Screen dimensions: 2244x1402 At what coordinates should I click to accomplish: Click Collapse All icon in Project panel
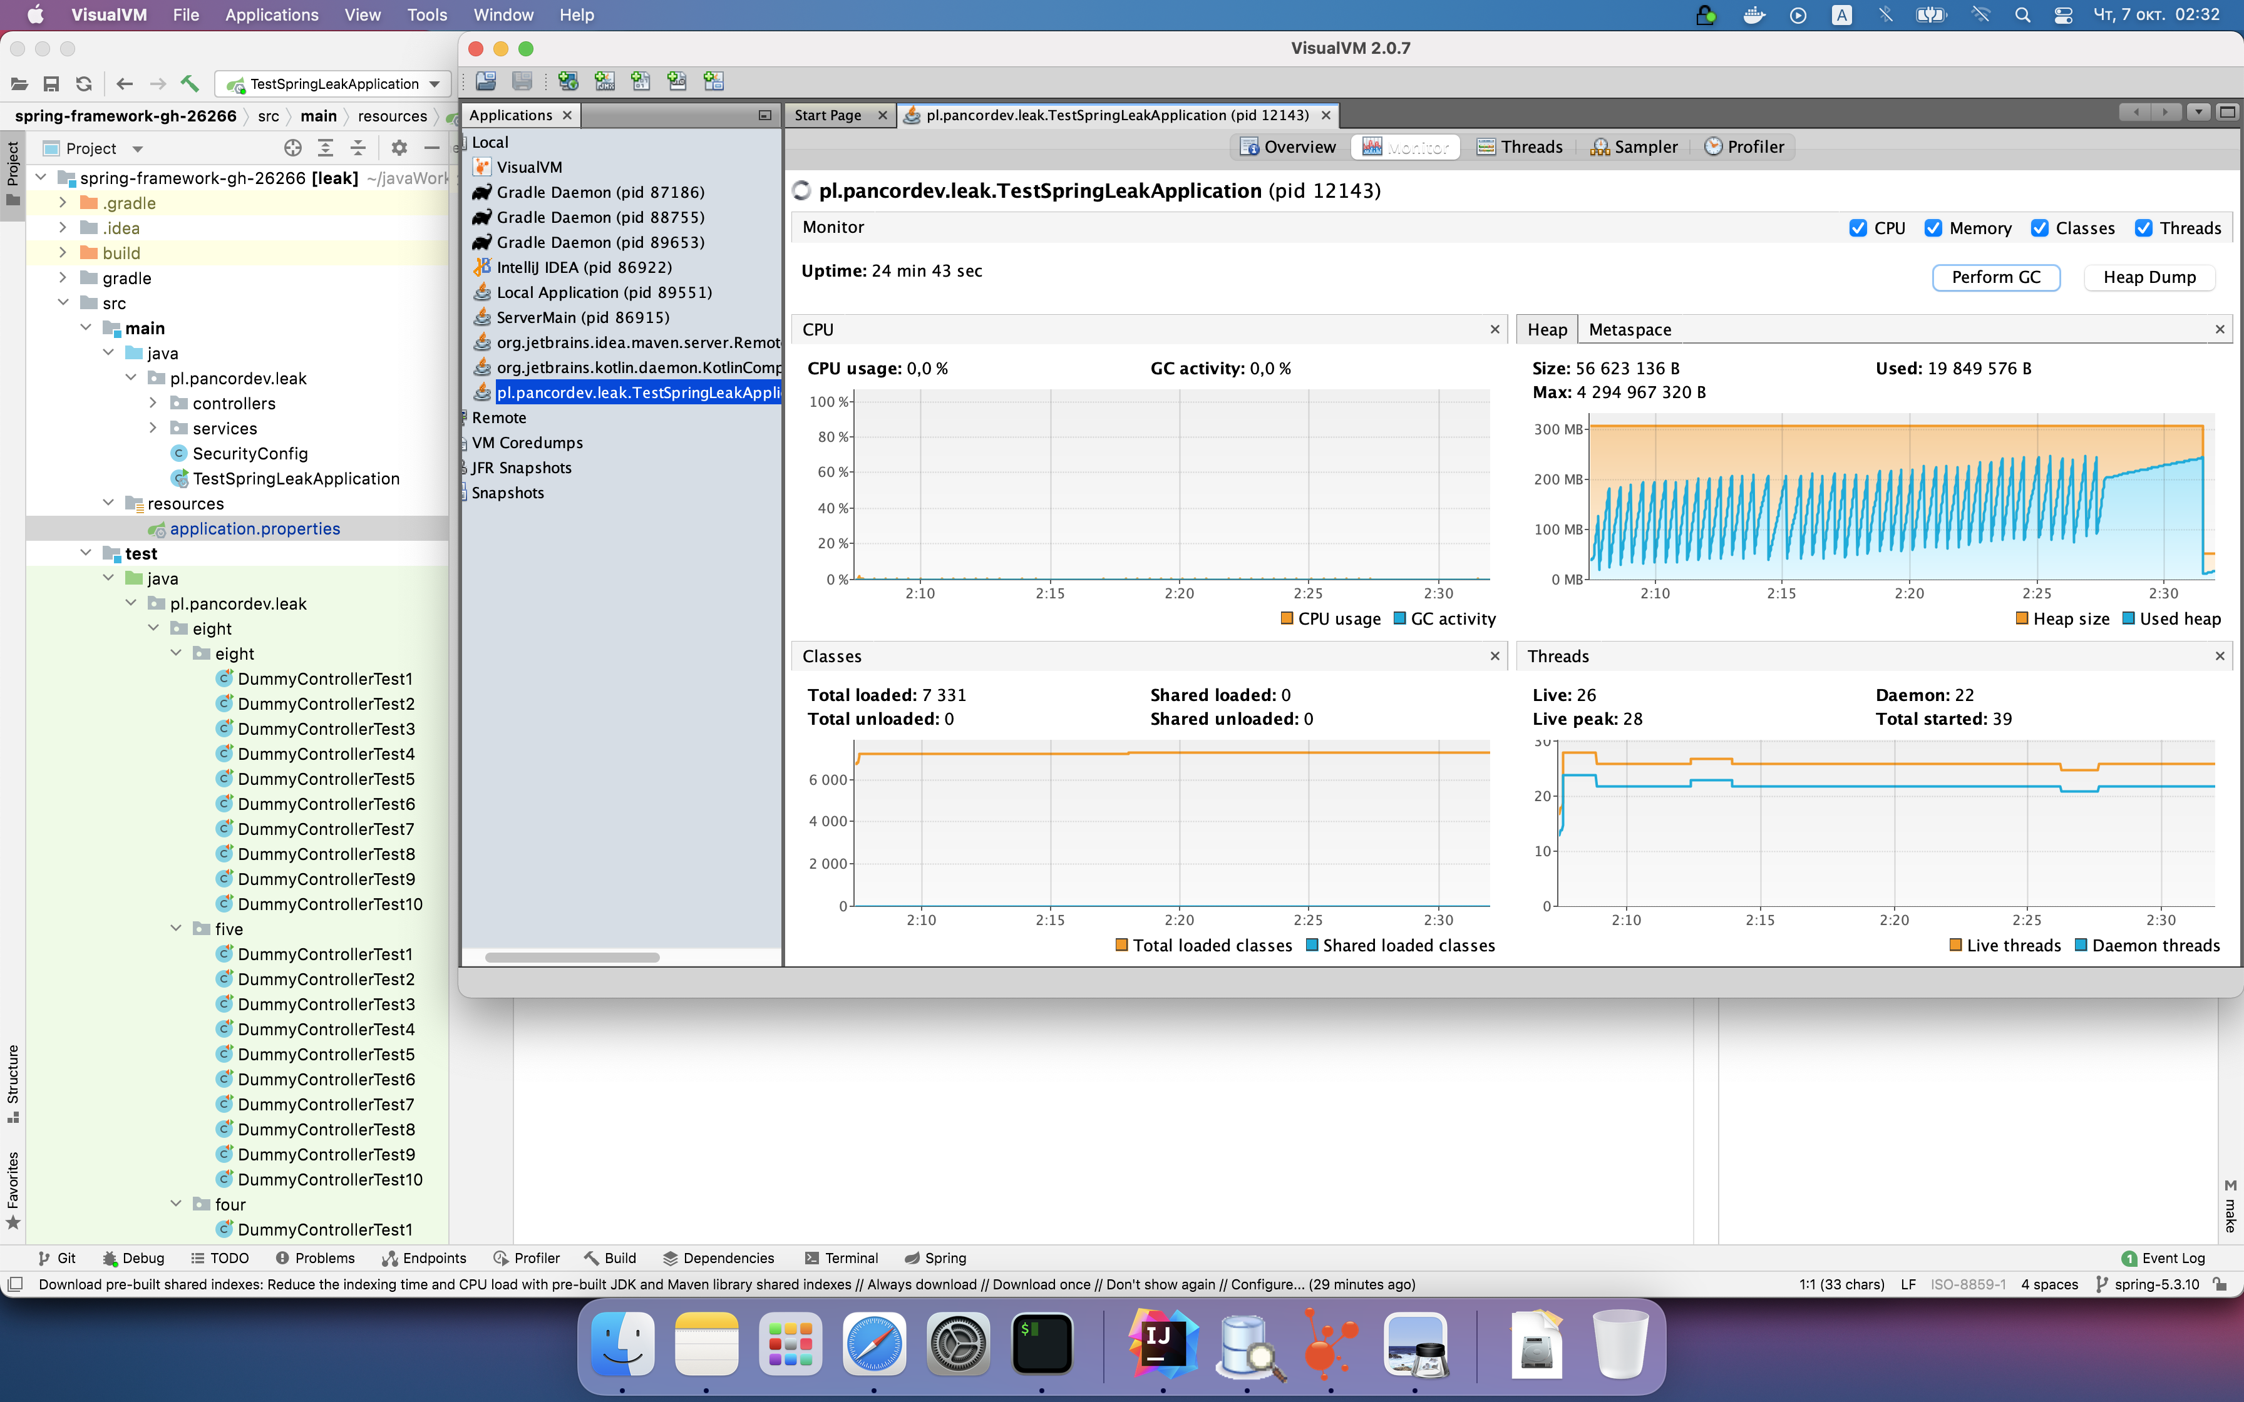coord(358,148)
